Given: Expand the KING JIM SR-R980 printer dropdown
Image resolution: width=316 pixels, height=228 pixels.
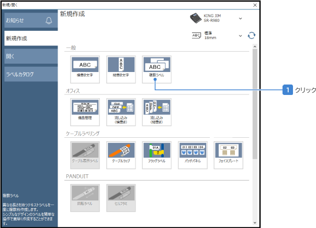Looking at the screenshot, I should tap(240, 18).
